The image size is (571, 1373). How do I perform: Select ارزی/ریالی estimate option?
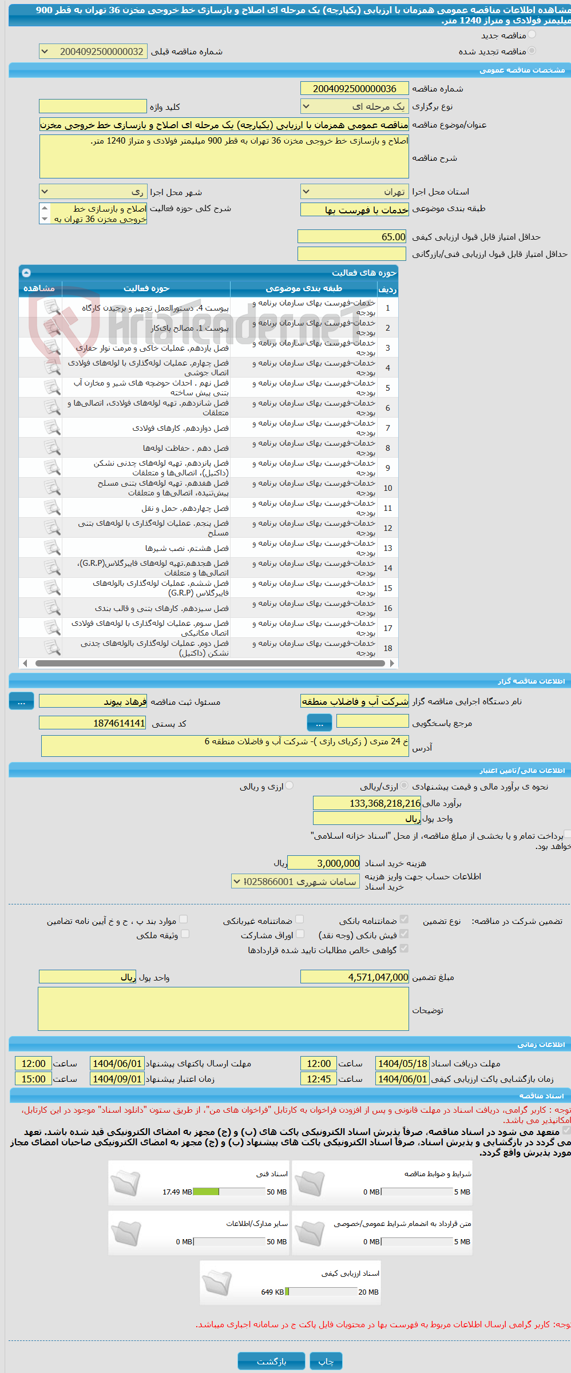click(x=405, y=786)
